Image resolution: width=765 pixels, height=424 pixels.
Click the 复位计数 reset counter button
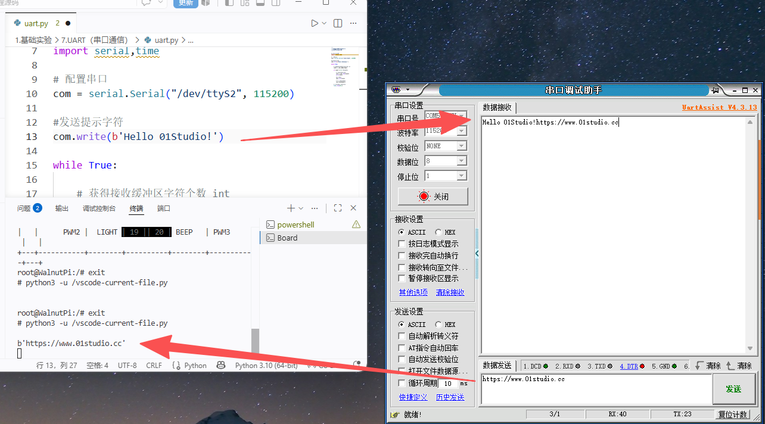[x=732, y=414]
